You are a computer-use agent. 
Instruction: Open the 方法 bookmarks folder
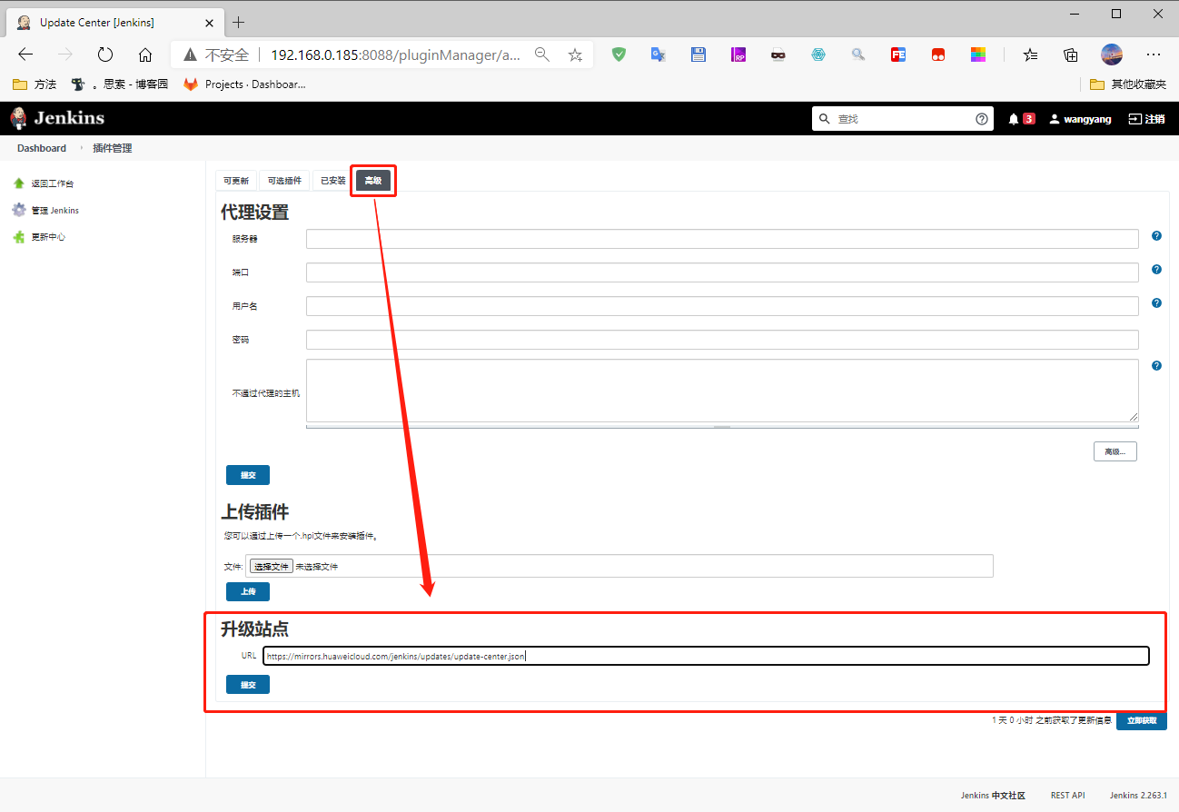click(x=35, y=84)
